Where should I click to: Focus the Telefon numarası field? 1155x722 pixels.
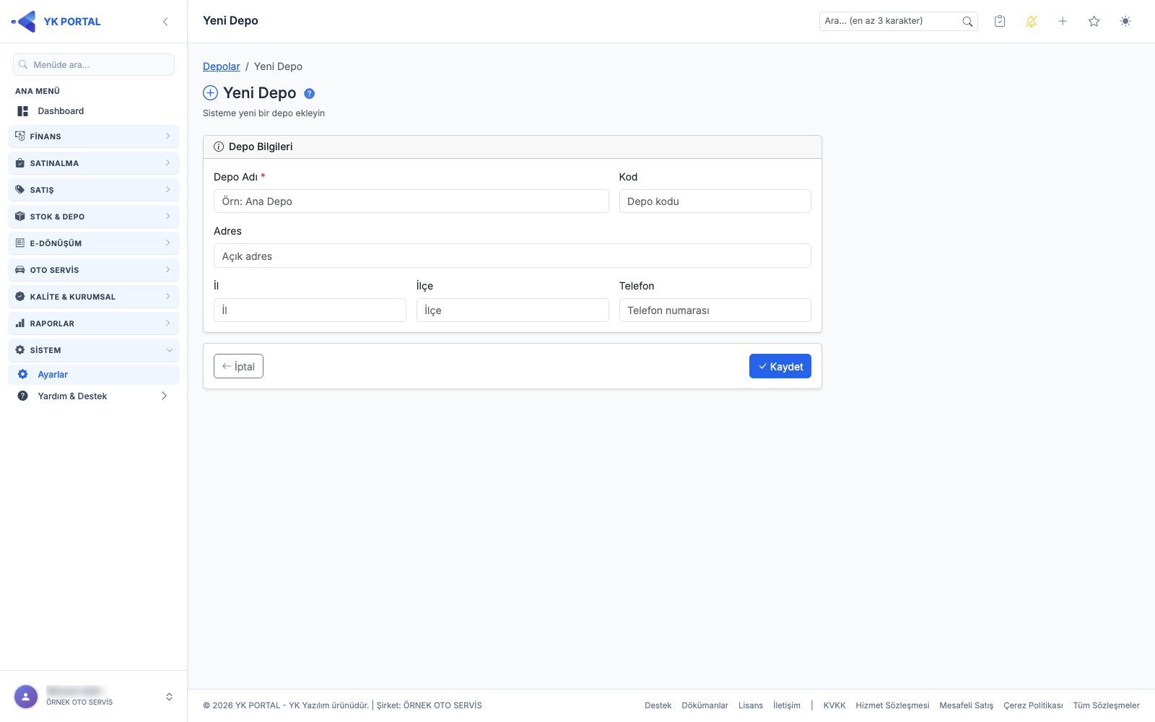715,310
